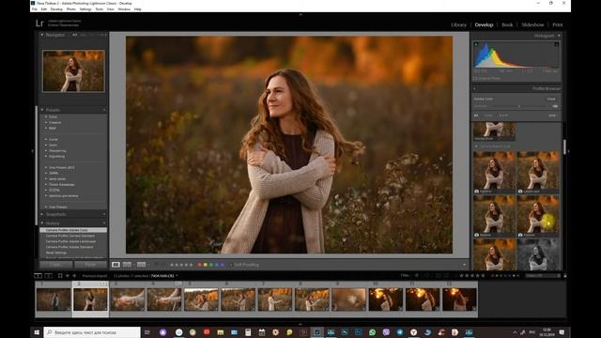Go back using filmstrip left arrow

click(x=68, y=275)
